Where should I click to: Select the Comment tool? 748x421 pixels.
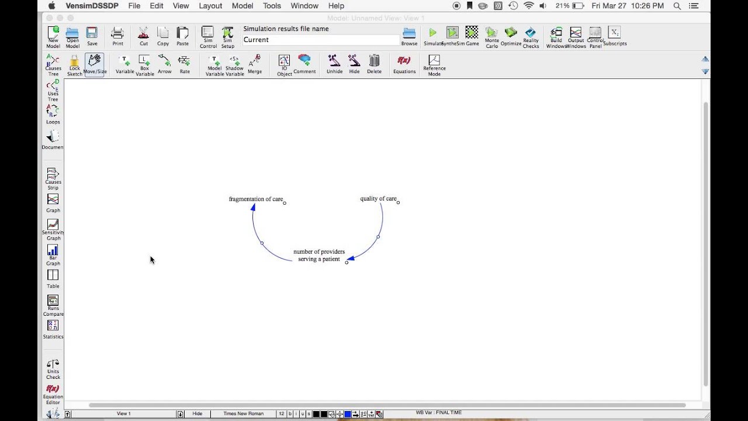(304, 64)
